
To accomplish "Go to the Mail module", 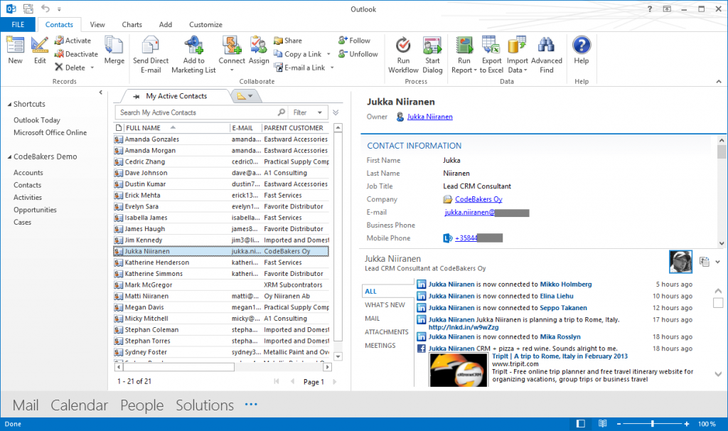I will (26, 405).
